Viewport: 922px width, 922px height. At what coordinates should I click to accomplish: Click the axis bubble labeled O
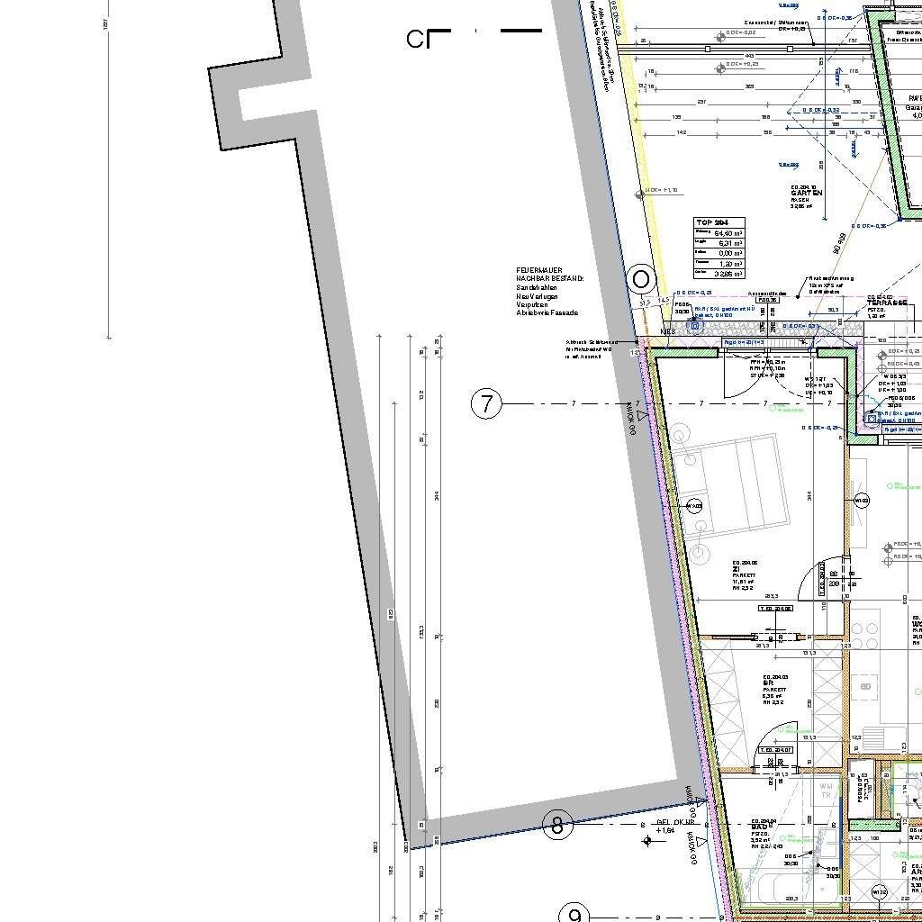pos(641,279)
